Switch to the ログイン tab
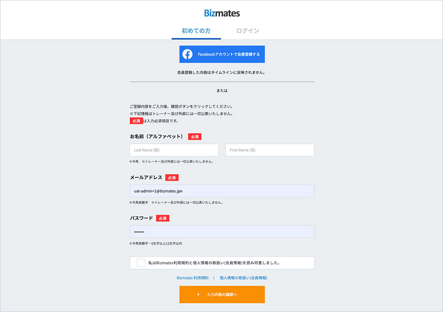The image size is (443, 312). (249, 30)
